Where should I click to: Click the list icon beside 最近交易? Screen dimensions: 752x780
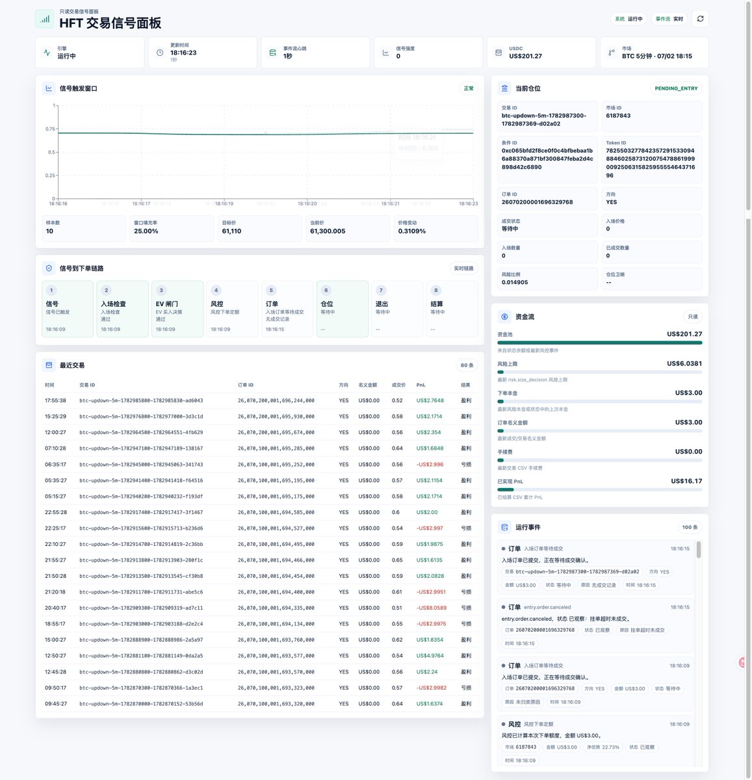click(49, 365)
